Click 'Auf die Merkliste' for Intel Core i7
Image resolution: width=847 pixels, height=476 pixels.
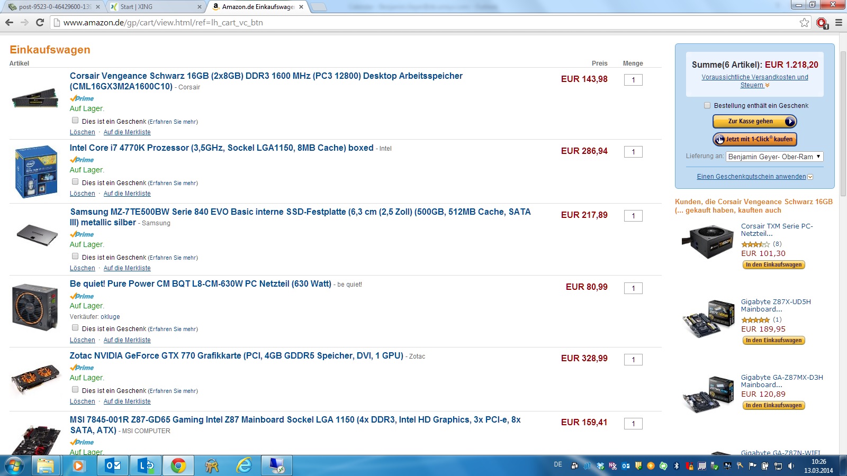tap(127, 194)
